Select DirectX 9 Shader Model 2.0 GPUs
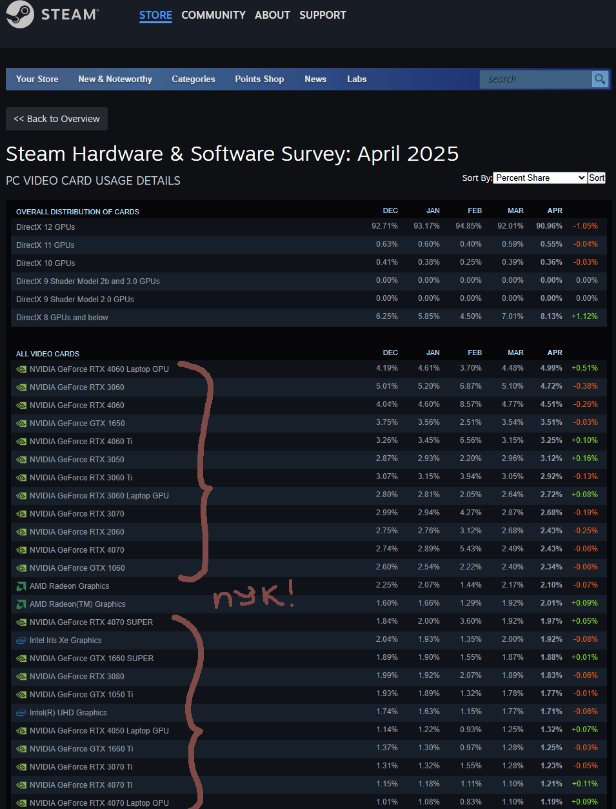Viewport: 616px width, 809px height. tap(75, 300)
